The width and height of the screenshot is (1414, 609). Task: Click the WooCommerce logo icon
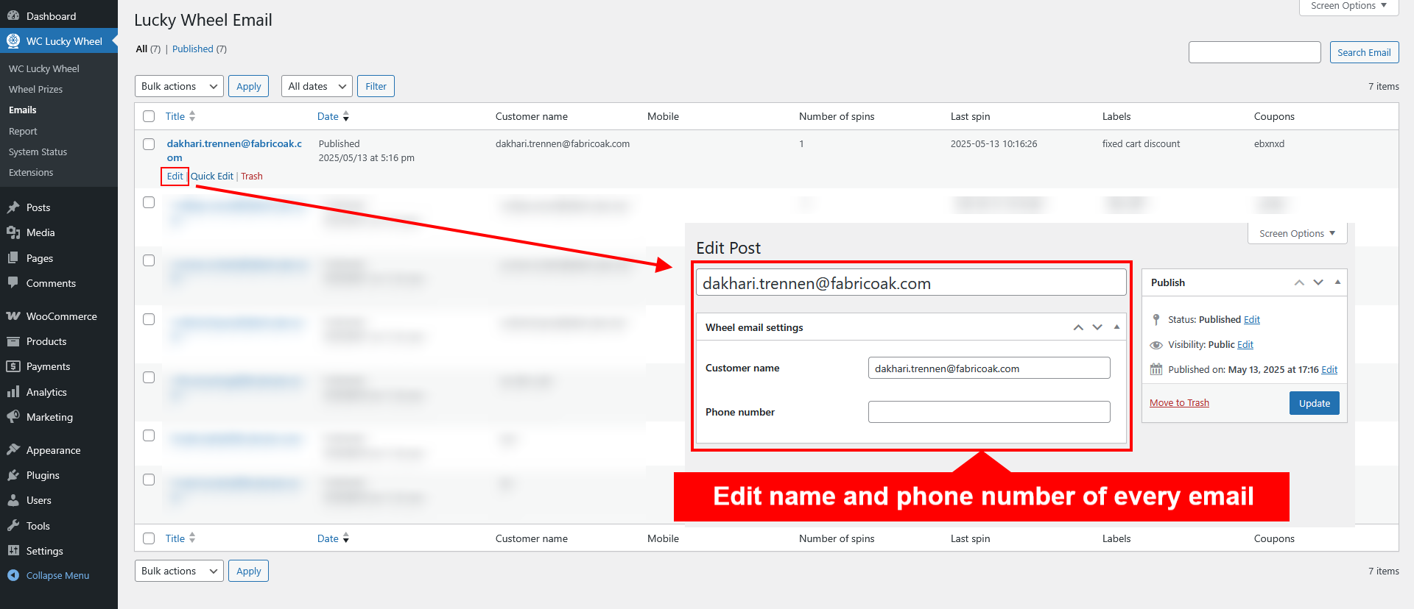13,316
